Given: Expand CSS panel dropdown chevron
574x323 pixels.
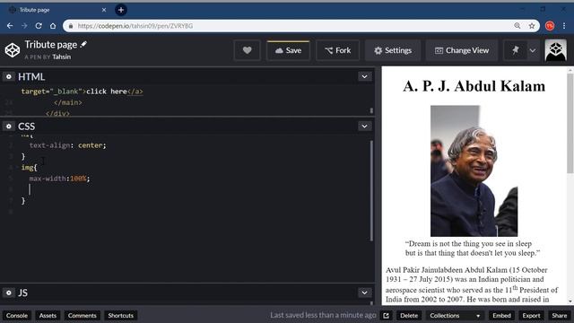Looking at the screenshot, I should click(365, 127).
